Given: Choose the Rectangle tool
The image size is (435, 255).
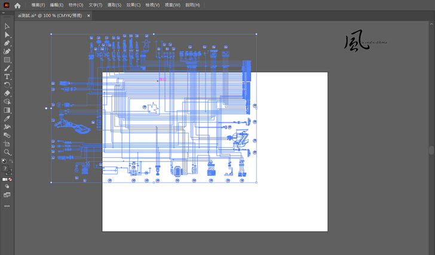Looking at the screenshot, I should pyautogui.click(x=7, y=60).
